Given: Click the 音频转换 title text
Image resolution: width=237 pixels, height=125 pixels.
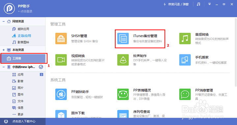Looking at the screenshot, I should point(202,34).
